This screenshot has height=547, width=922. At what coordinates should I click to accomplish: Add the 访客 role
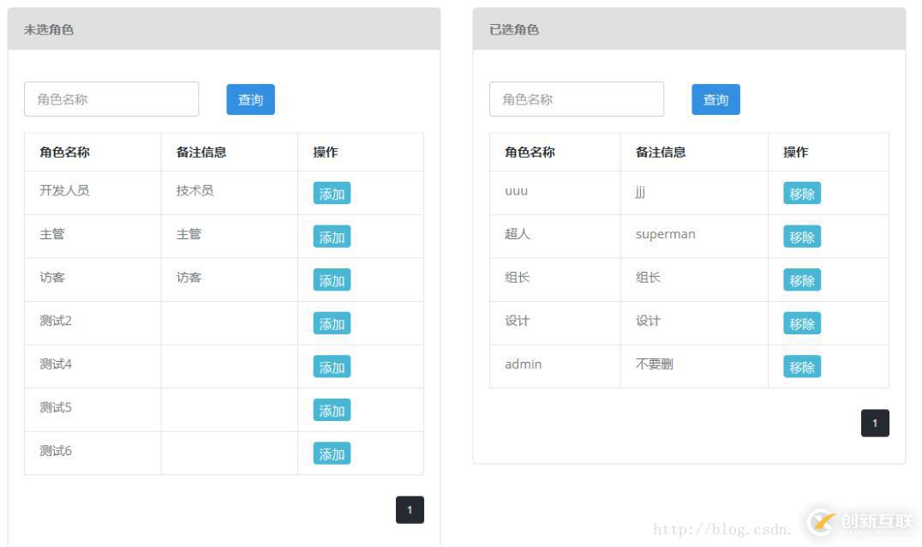[x=332, y=280]
